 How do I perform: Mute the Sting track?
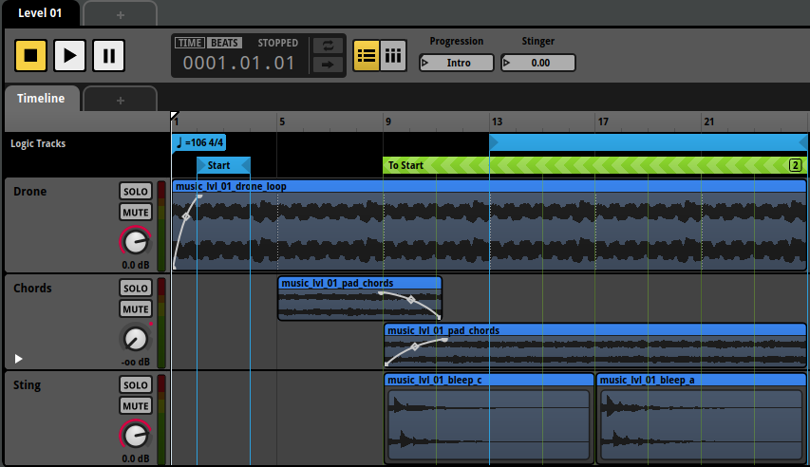[136, 406]
